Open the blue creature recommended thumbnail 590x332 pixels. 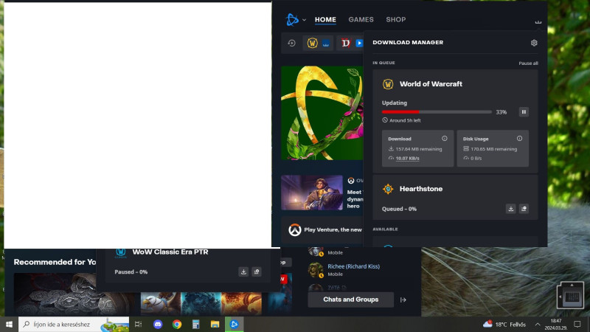pos(201,303)
